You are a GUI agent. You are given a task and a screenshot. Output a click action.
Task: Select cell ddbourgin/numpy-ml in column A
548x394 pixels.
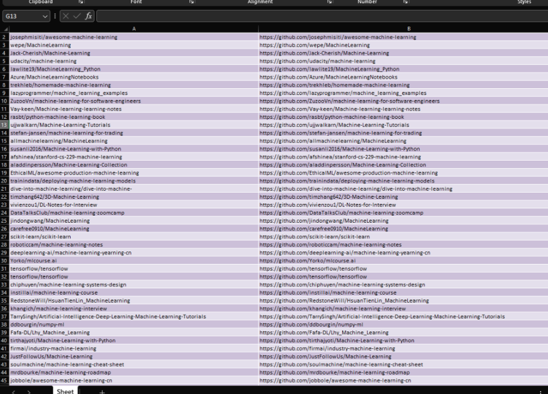[x=134, y=325]
